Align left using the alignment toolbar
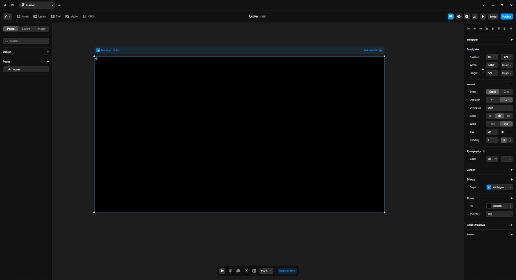This screenshot has width=516, height=280. click(x=469, y=29)
